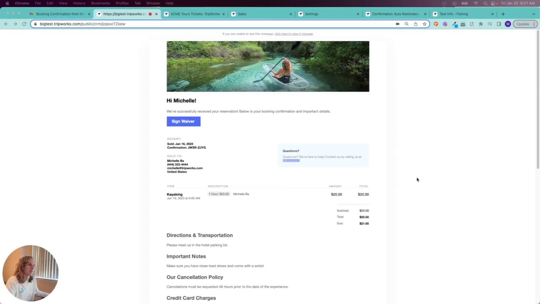Image resolution: width=540 pixels, height=304 pixels.
Task: Open the File menu
Action: tap(38, 3)
